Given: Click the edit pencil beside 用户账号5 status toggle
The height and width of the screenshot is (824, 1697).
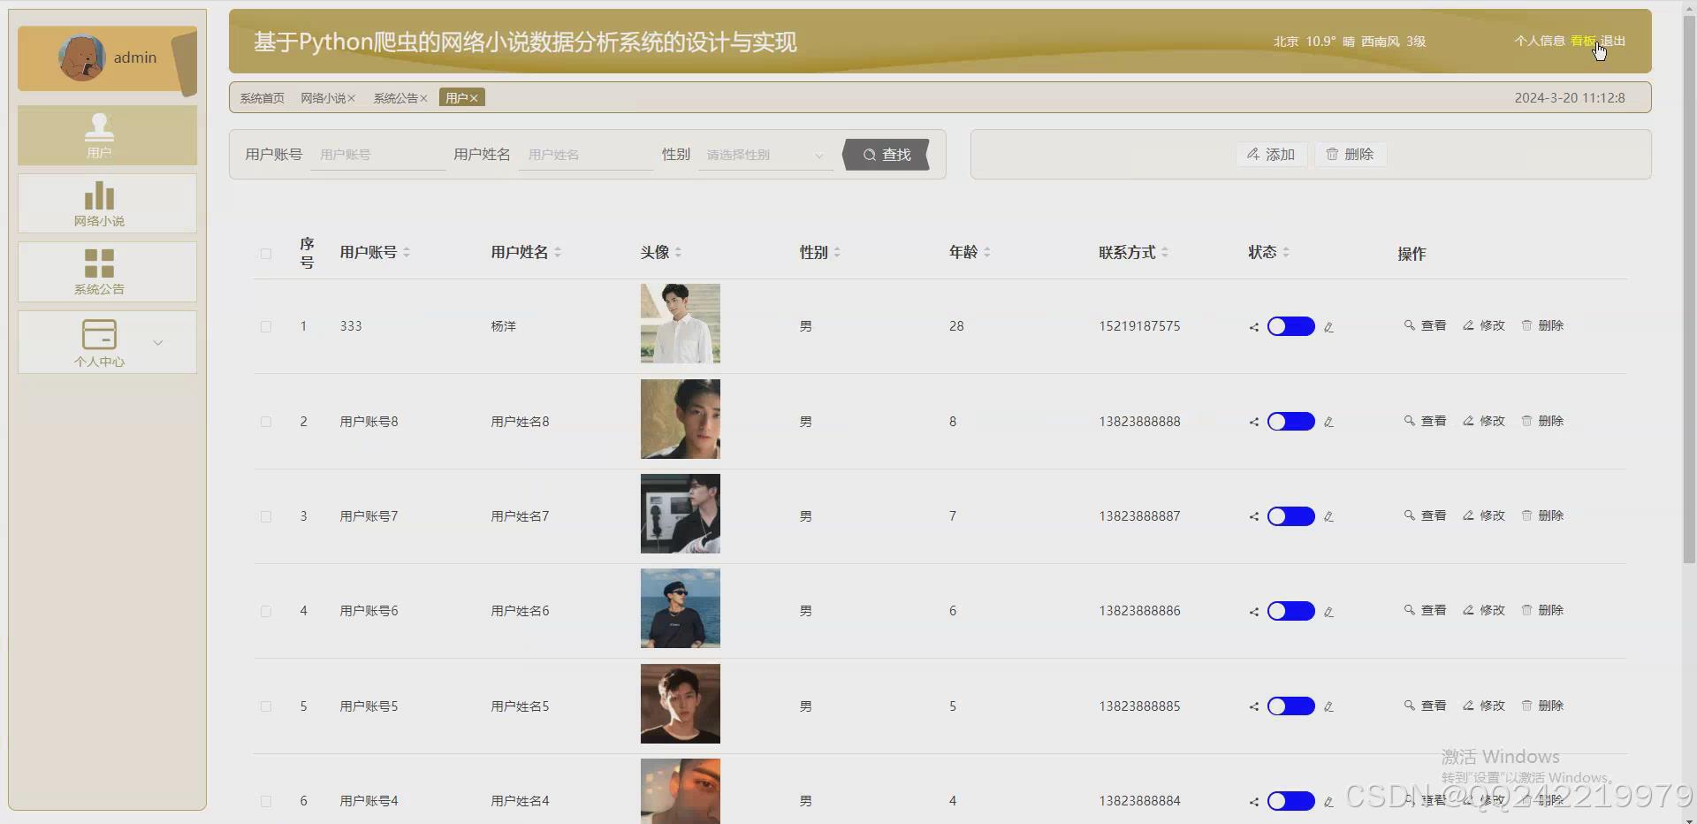Looking at the screenshot, I should tap(1328, 706).
